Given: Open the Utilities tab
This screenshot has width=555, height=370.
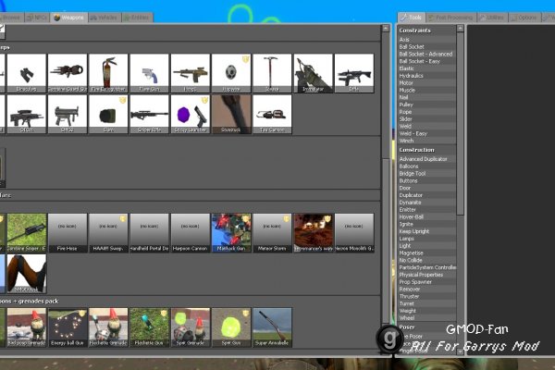Looking at the screenshot, I should point(492,18).
